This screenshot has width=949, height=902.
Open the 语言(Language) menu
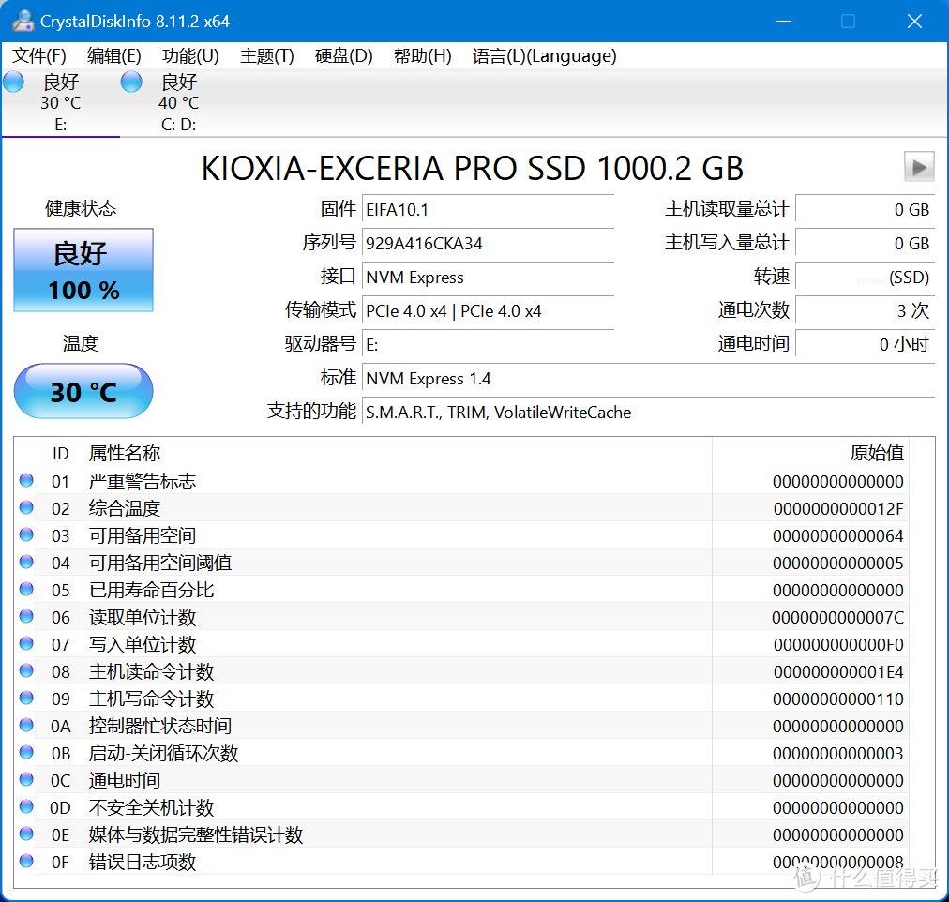coord(542,56)
